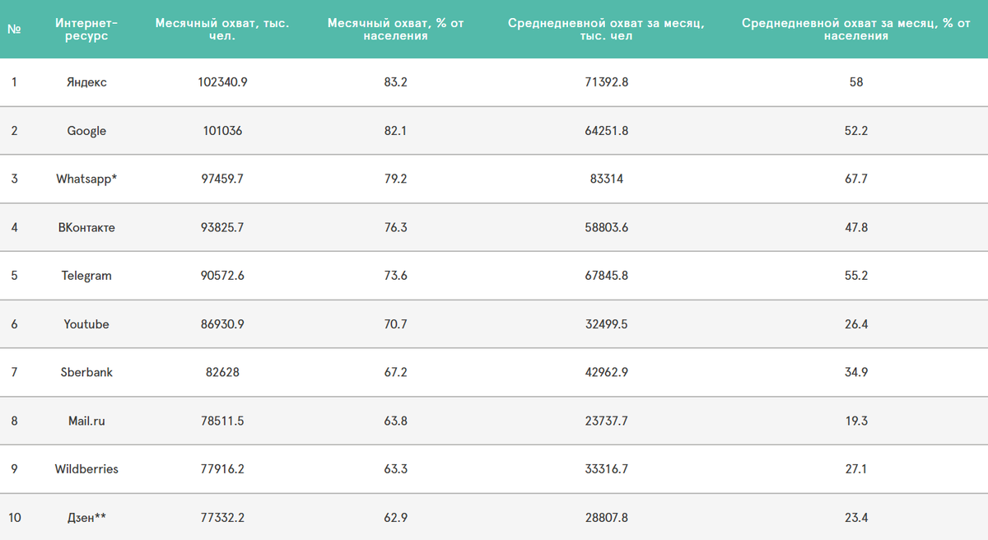
Task: Click value 77916.2 in Wildberries row
Action: 222,469
